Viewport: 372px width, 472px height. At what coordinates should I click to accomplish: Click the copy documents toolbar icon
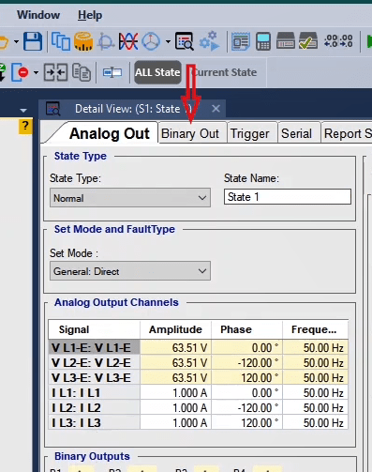point(61,41)
